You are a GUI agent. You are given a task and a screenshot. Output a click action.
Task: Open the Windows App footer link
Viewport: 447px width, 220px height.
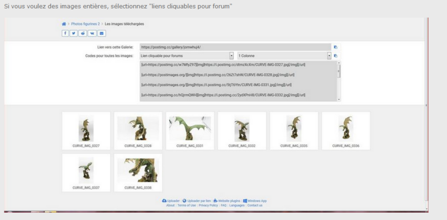click(x=257, y=201)
